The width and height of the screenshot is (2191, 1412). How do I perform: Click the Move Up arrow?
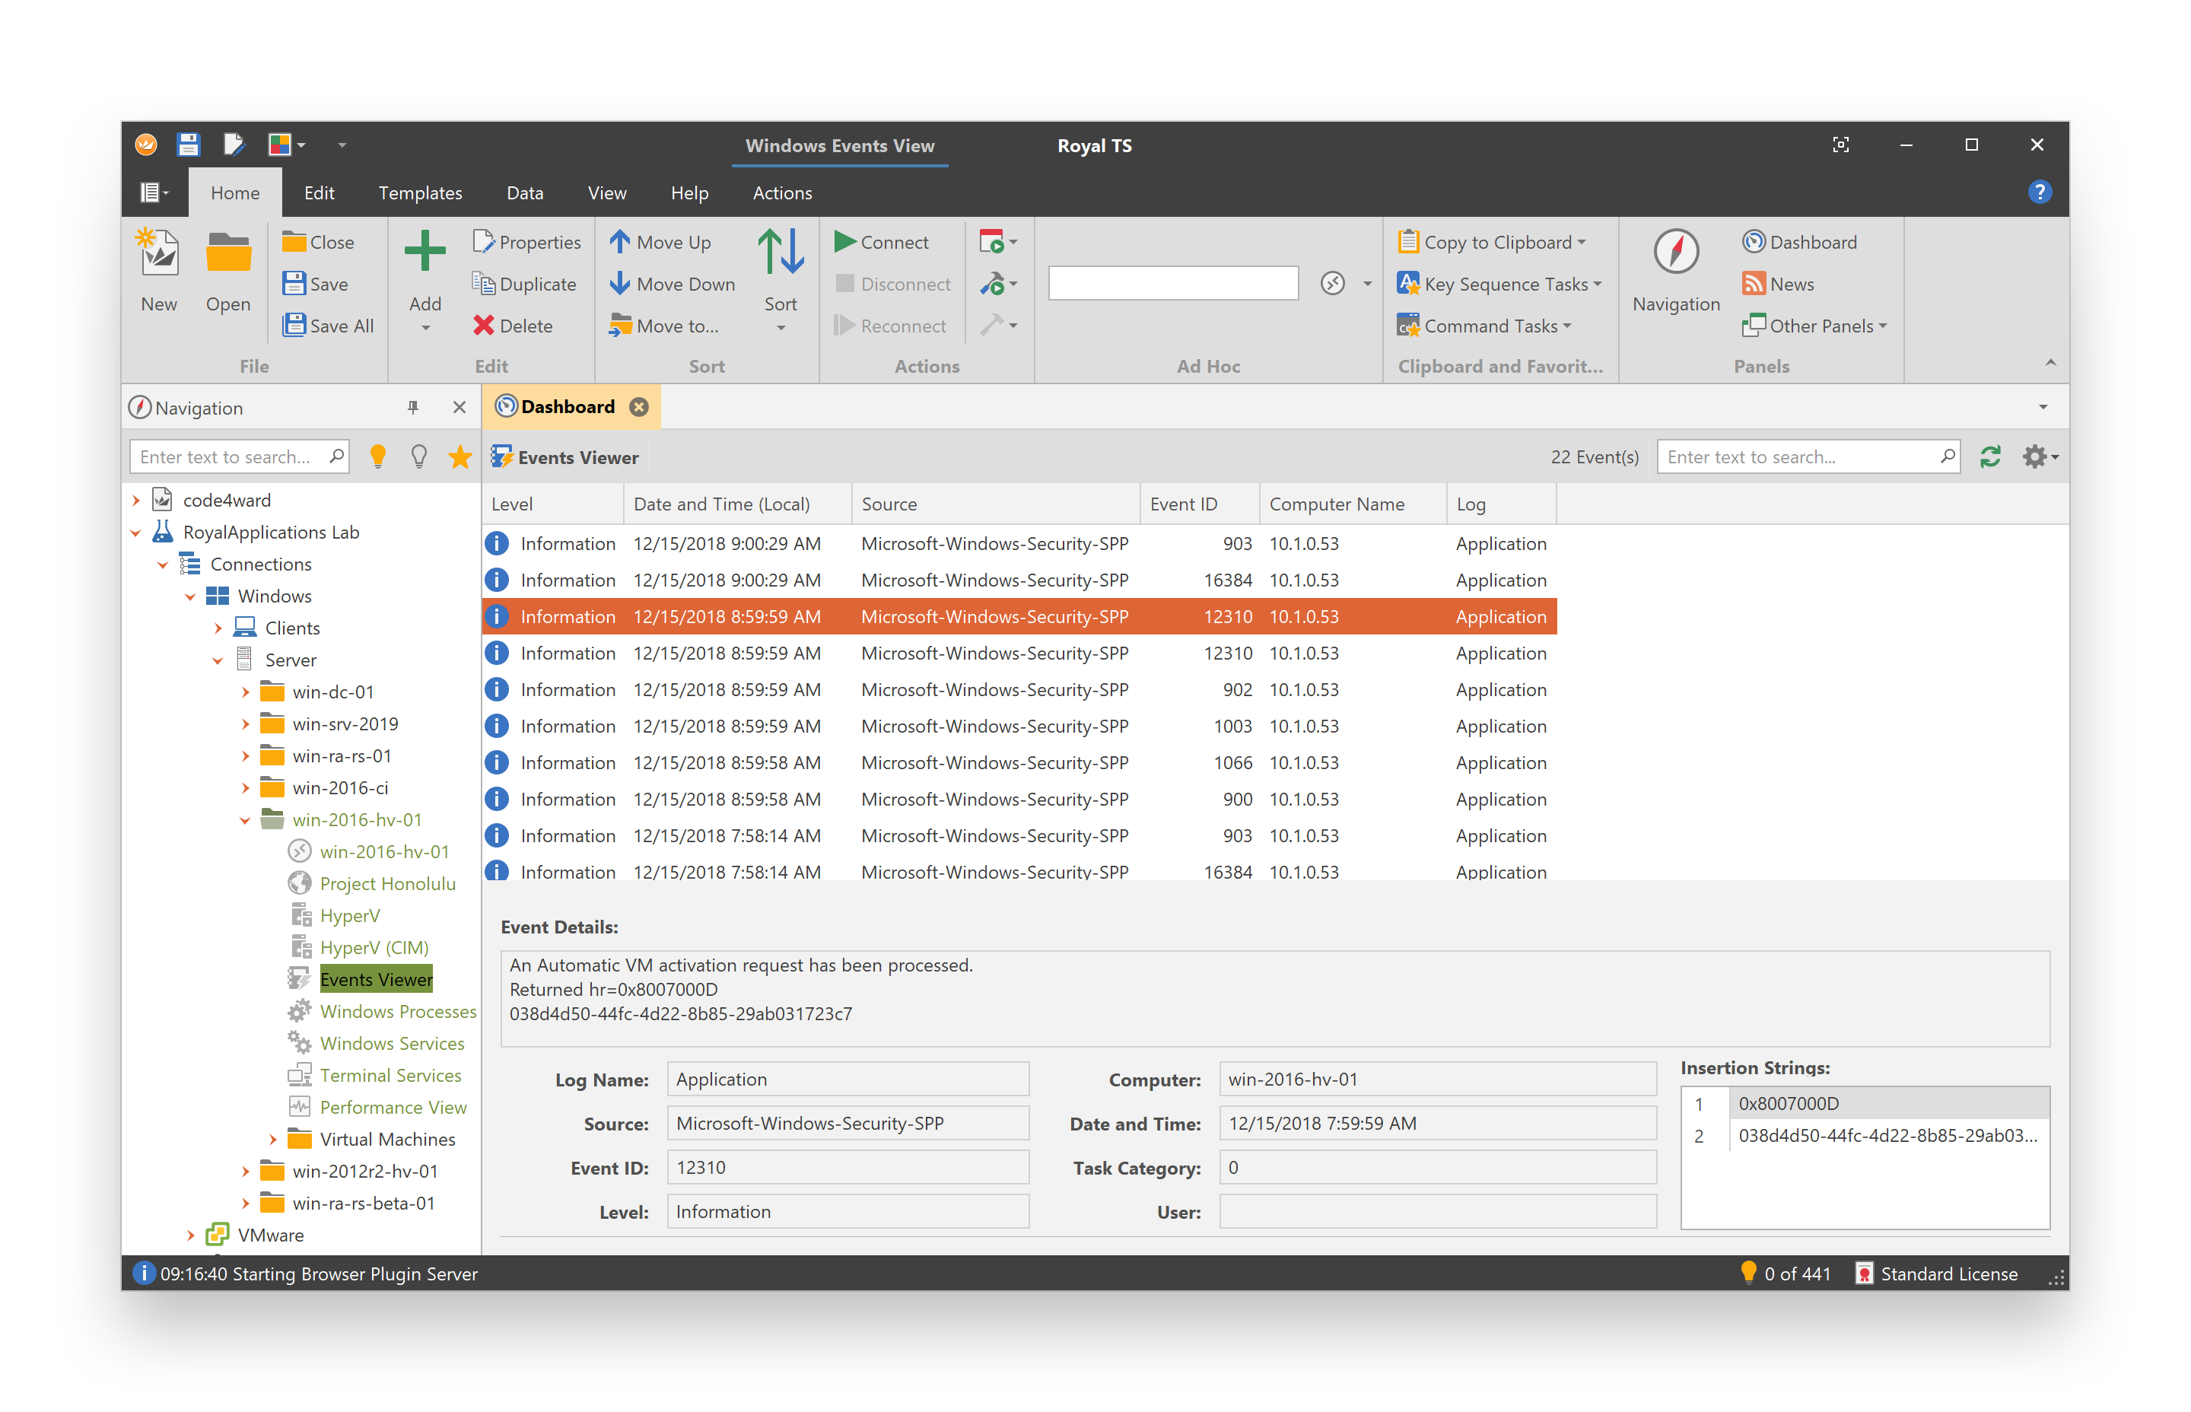click(620, 242)
